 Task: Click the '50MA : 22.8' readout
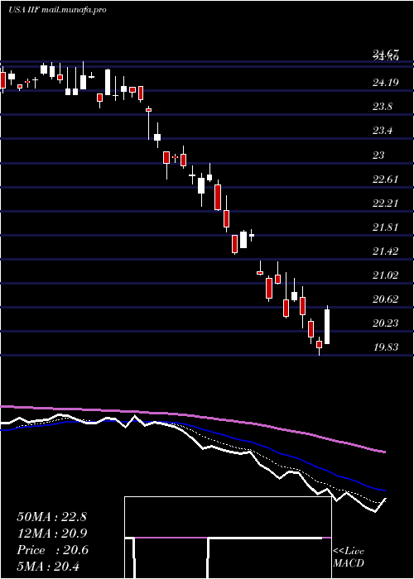[51, 517]
